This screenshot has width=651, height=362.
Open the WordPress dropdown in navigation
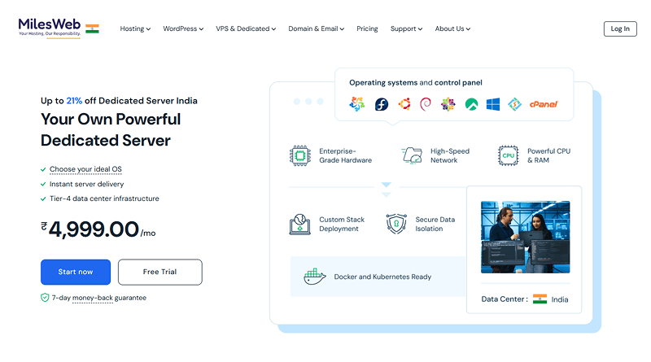tap(183, 28)
